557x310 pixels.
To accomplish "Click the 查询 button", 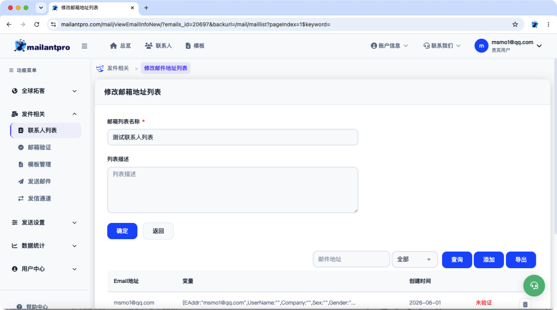I will tap(457, 260).
